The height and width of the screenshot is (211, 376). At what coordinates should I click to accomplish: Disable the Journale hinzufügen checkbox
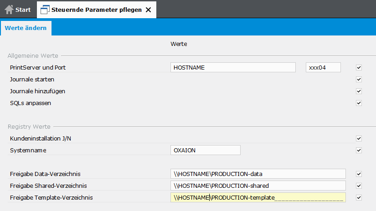(359, 91)
